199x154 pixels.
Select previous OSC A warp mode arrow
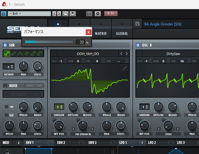(73, 129)
